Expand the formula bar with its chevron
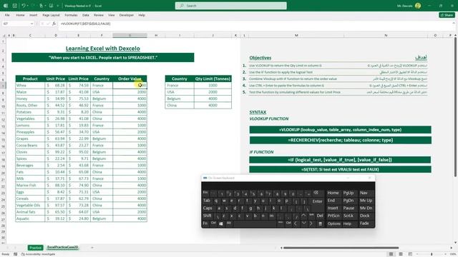This screenshot has height=257, width=458. pos(454,24)
